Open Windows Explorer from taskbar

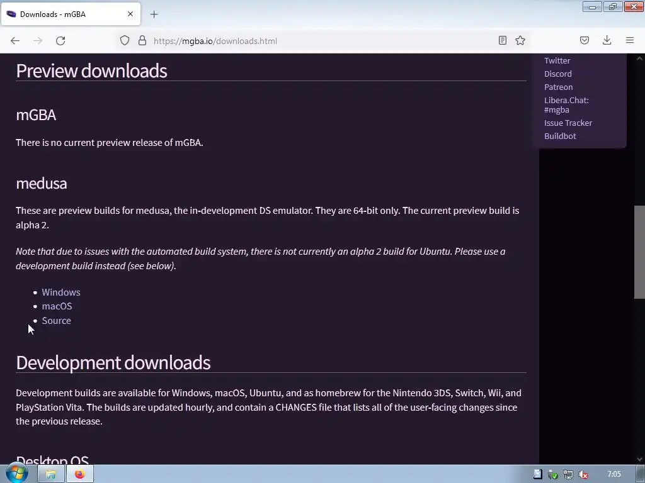point(51,474)
